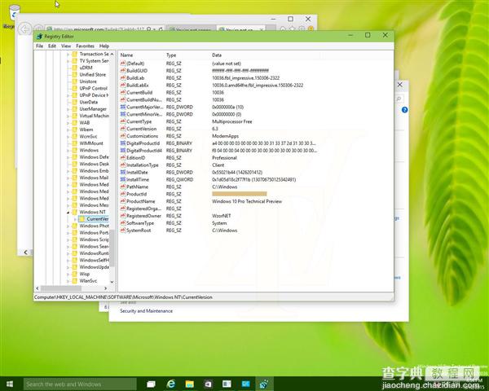Expand the CurrentVer subkey arrow

75,219
